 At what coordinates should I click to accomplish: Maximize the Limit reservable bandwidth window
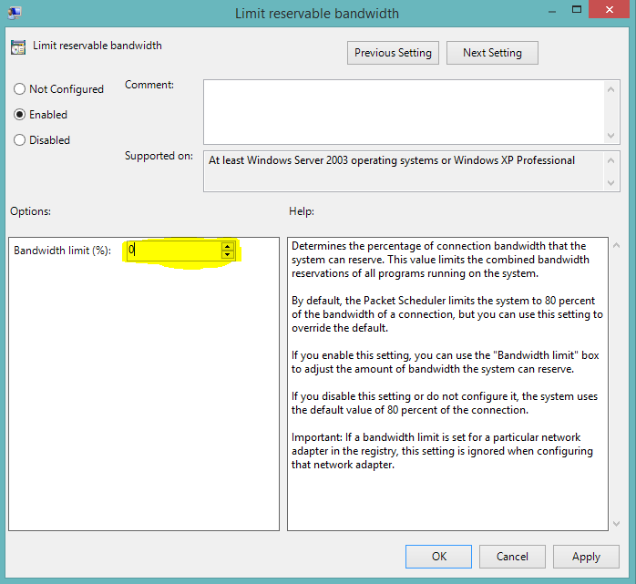pos(577,10)
